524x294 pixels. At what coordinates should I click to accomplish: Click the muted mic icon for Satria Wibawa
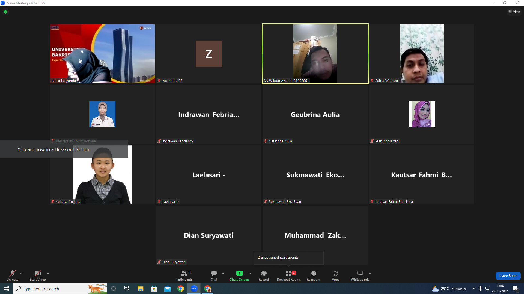pos(372,81)
